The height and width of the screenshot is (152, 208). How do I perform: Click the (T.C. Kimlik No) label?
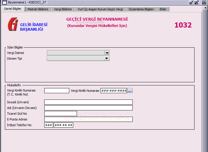point(18,94)
